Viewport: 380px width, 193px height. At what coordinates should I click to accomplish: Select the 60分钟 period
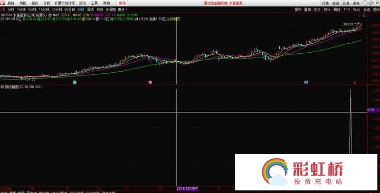pyautogui.click(x=70, y=9)
